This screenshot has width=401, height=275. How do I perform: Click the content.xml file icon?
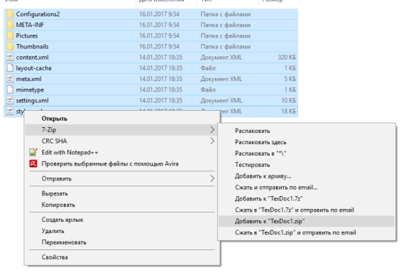pos(10,57)
